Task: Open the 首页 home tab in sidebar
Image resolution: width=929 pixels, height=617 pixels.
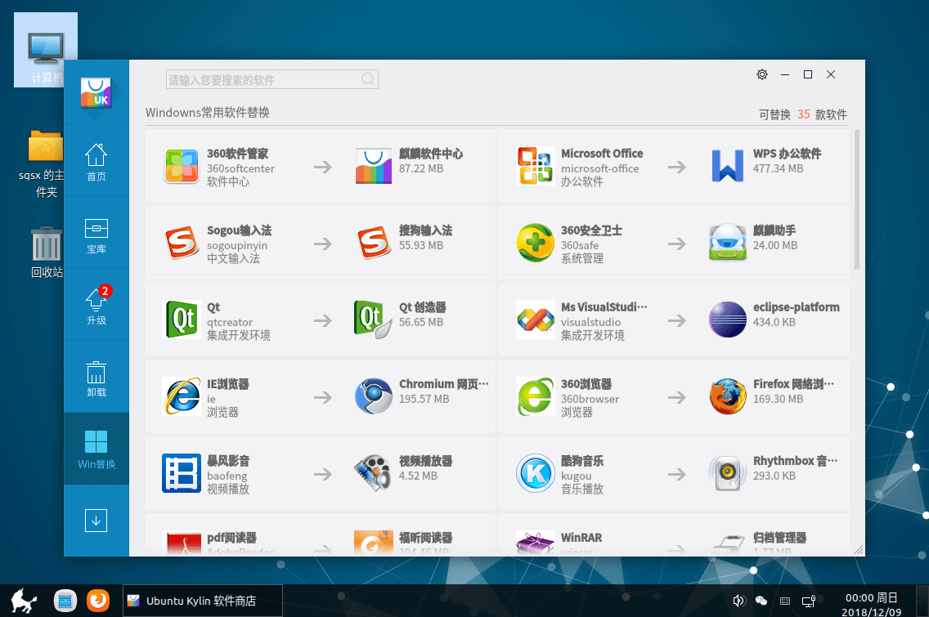Action: 96,162
